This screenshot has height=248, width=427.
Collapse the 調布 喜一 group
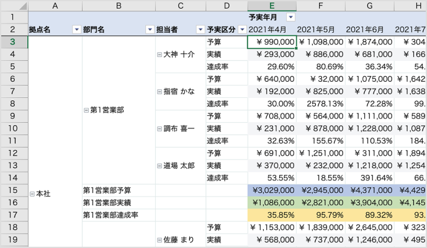pos(160,128)
